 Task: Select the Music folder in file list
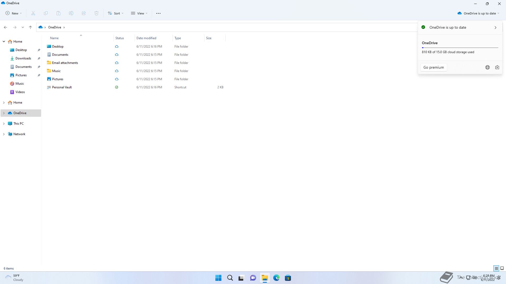[x=56, y=71]
